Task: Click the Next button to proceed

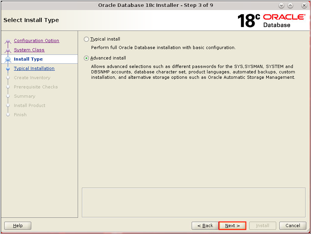Action: [x=232, y=226]
